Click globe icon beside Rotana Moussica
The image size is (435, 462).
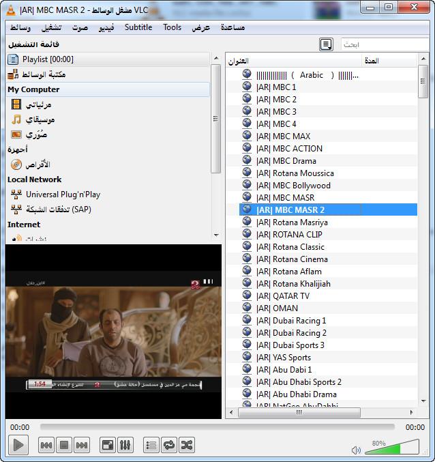247,173
